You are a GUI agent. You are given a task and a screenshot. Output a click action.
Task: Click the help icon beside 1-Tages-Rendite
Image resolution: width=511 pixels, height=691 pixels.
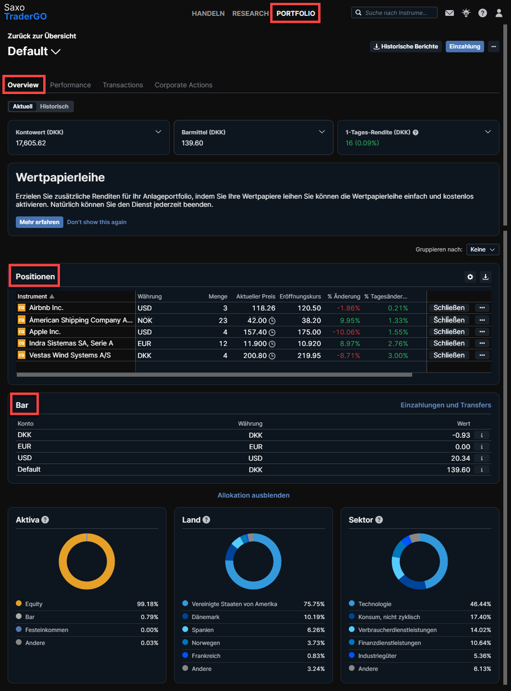(x=416, y=132)
